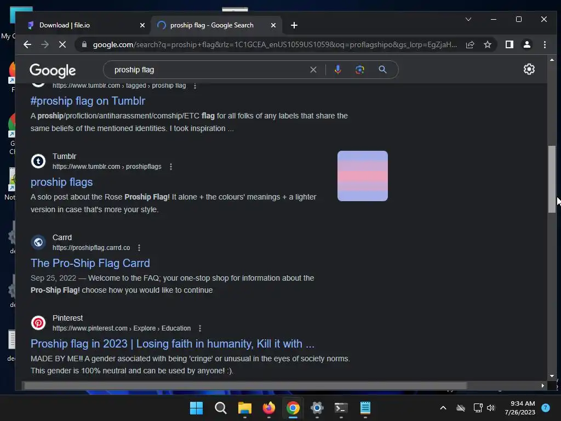Clear the Google search box
The height and width of the screenshot is (421, 561).
coord(313,70)
